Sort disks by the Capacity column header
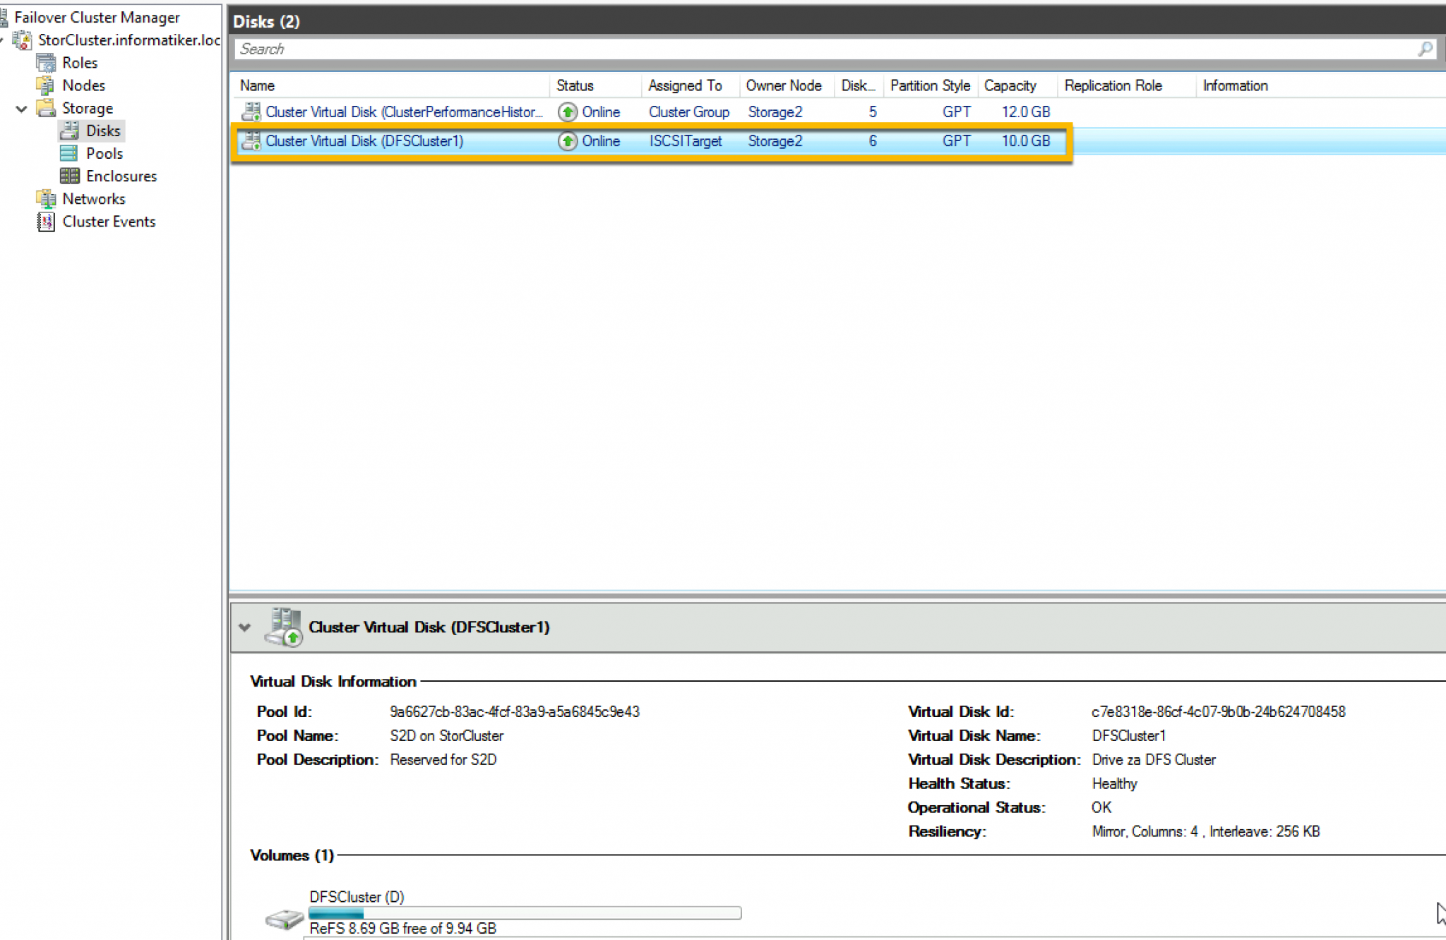Screen dimensions: 1446x940 [x=1011, y=85]
